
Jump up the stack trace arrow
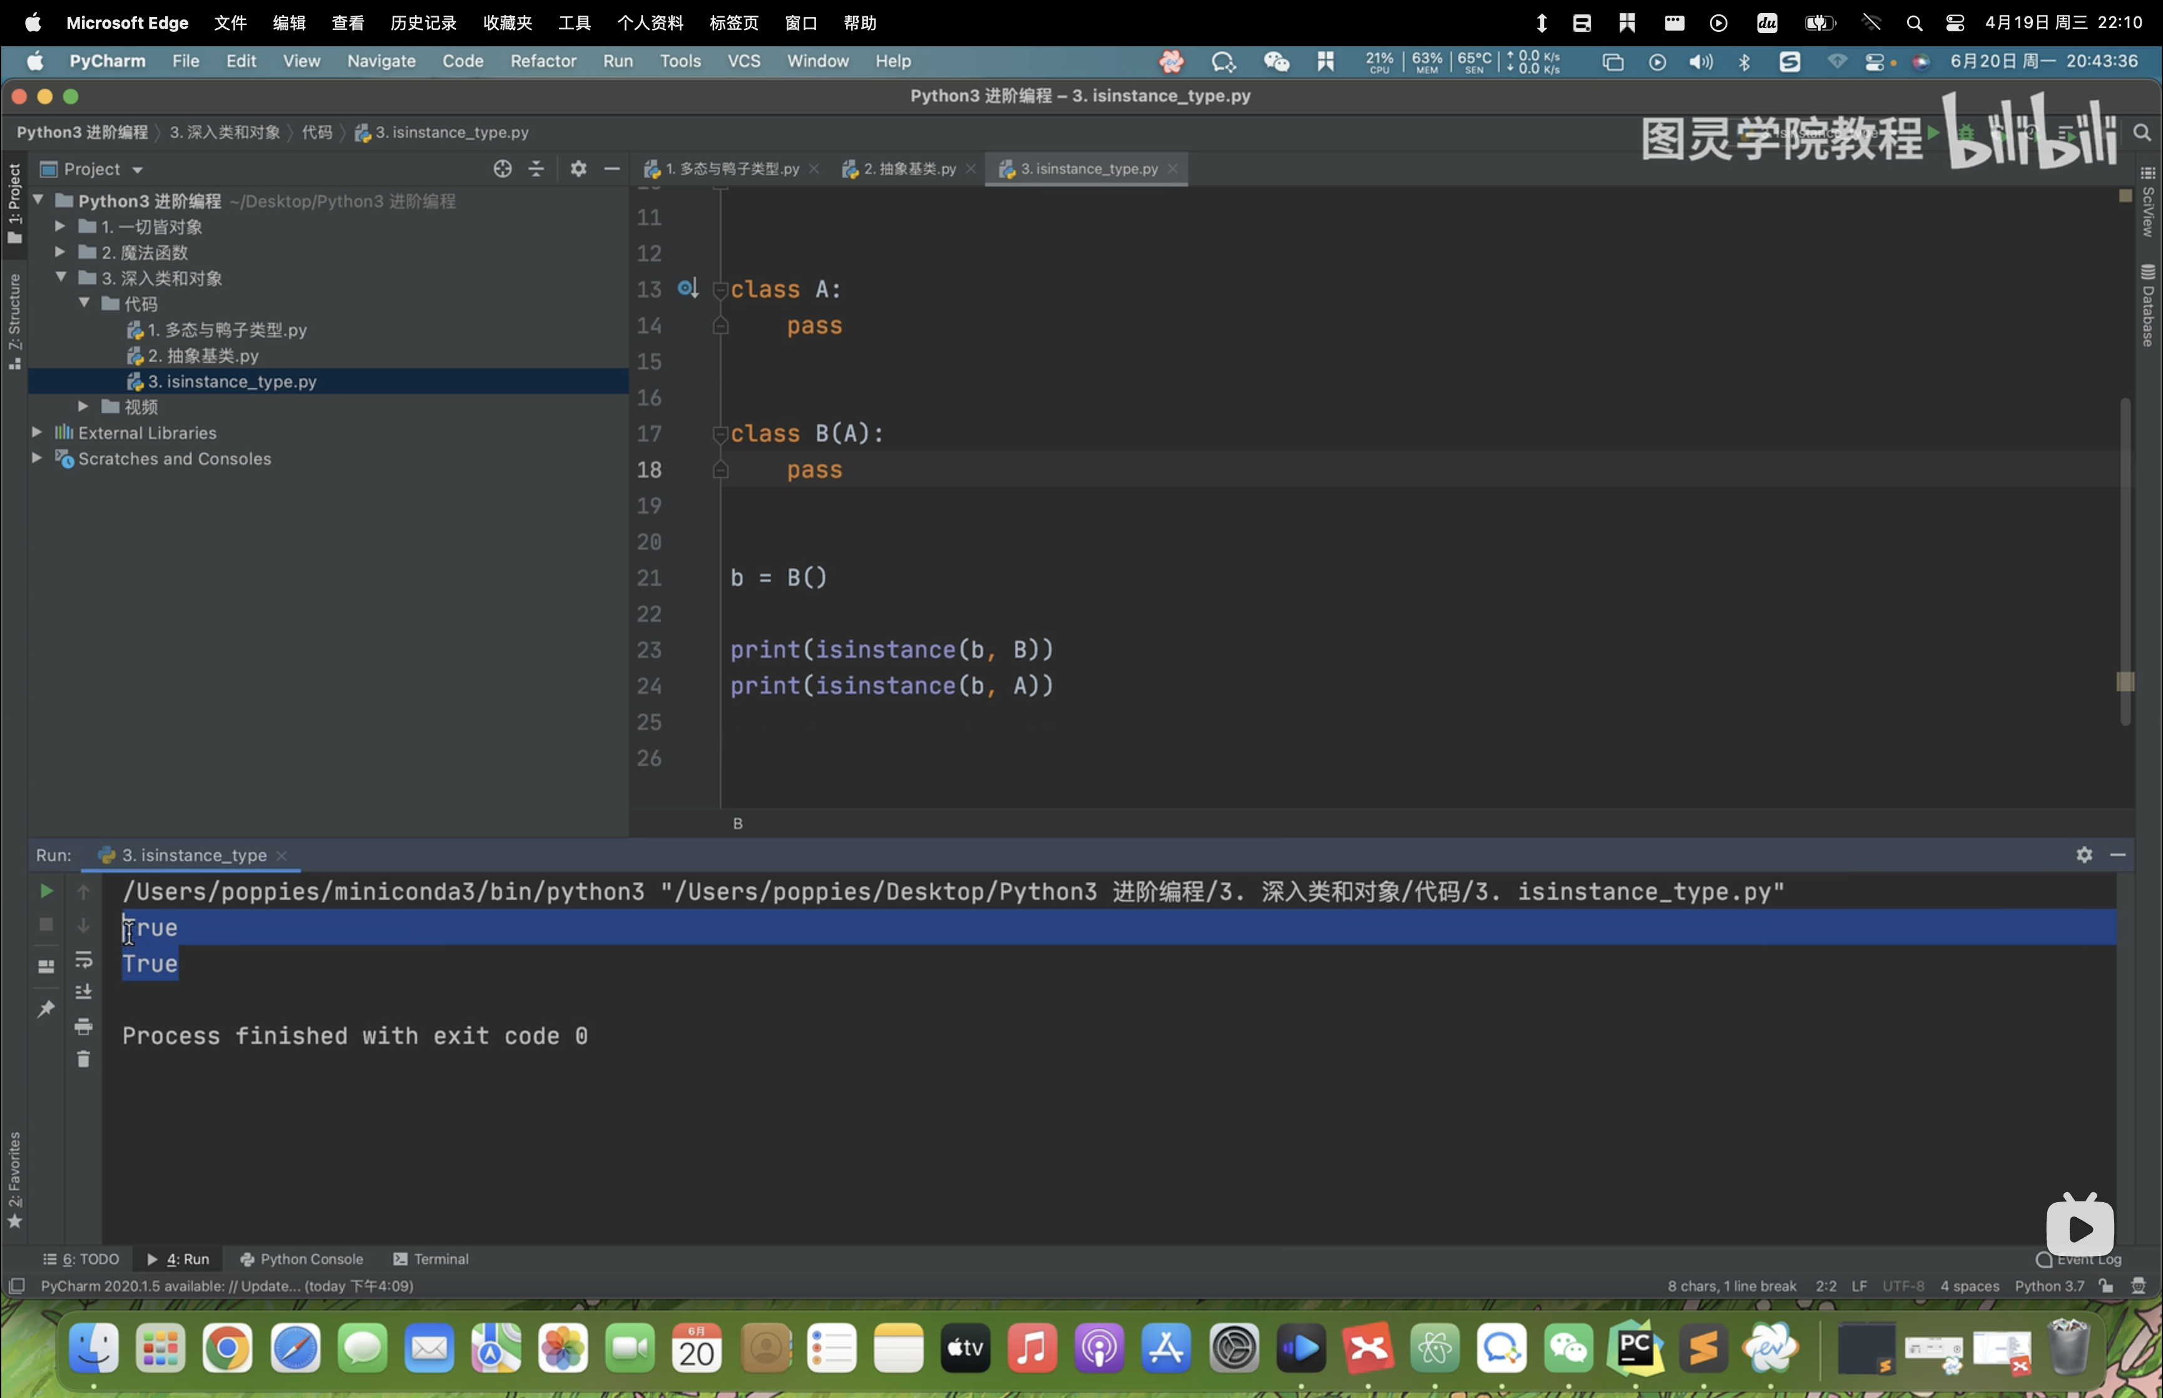point(83,892)
